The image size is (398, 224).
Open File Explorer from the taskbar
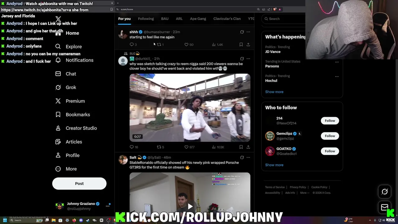(53, 220)
